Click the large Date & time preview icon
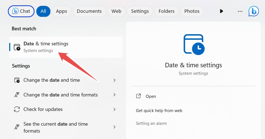 [x=194, y=45]
